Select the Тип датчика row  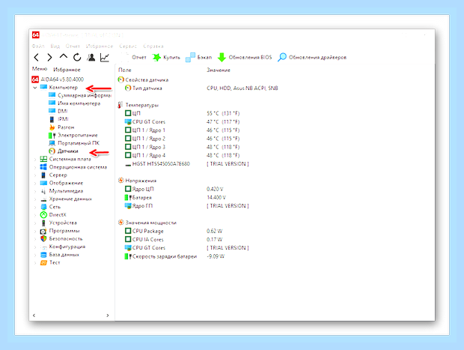tap(201, 88)
